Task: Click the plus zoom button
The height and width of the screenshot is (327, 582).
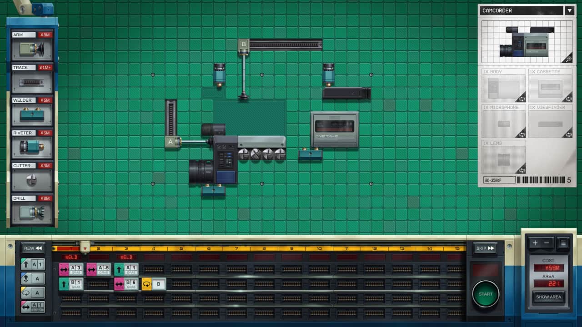Action: [x=535, y=243]
